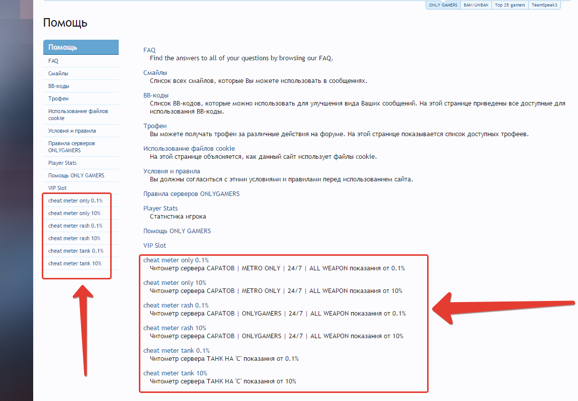Select the TeamSpeak3 tab

[544, 5]
